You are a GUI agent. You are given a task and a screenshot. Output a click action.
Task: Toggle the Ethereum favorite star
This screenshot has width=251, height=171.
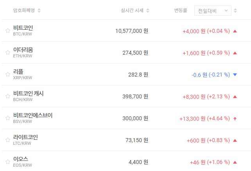coord(7,53)
